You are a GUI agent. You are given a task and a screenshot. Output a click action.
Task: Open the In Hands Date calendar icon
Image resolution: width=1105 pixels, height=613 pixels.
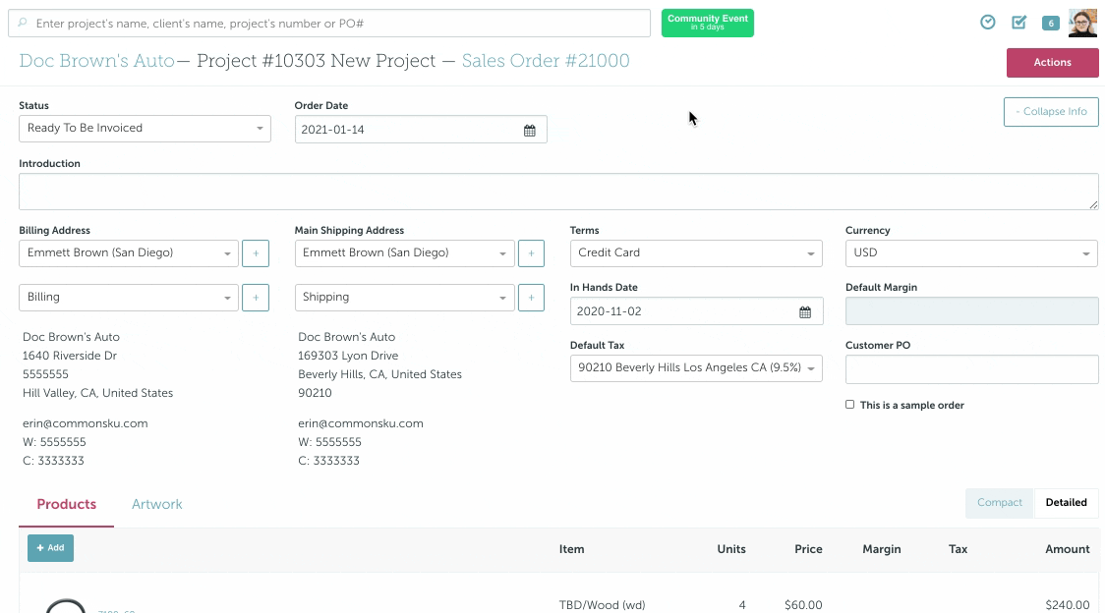pyautogui.click(x=804, y=312)
